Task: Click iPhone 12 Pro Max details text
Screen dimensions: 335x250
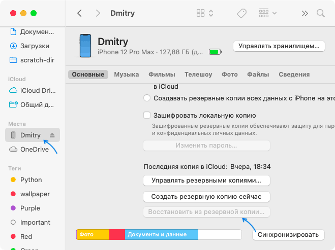Action: click(150, 52)
